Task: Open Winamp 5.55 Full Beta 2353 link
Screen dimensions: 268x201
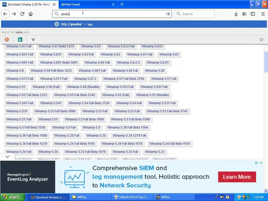Action: pyautogui.click(x=27, y=95)
